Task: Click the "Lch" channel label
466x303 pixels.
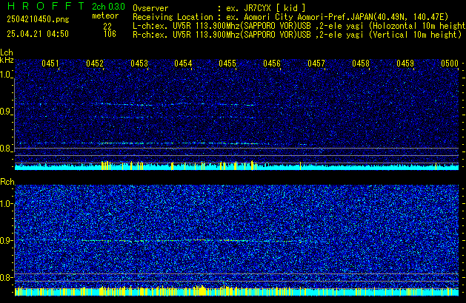Action: (7, 52)
